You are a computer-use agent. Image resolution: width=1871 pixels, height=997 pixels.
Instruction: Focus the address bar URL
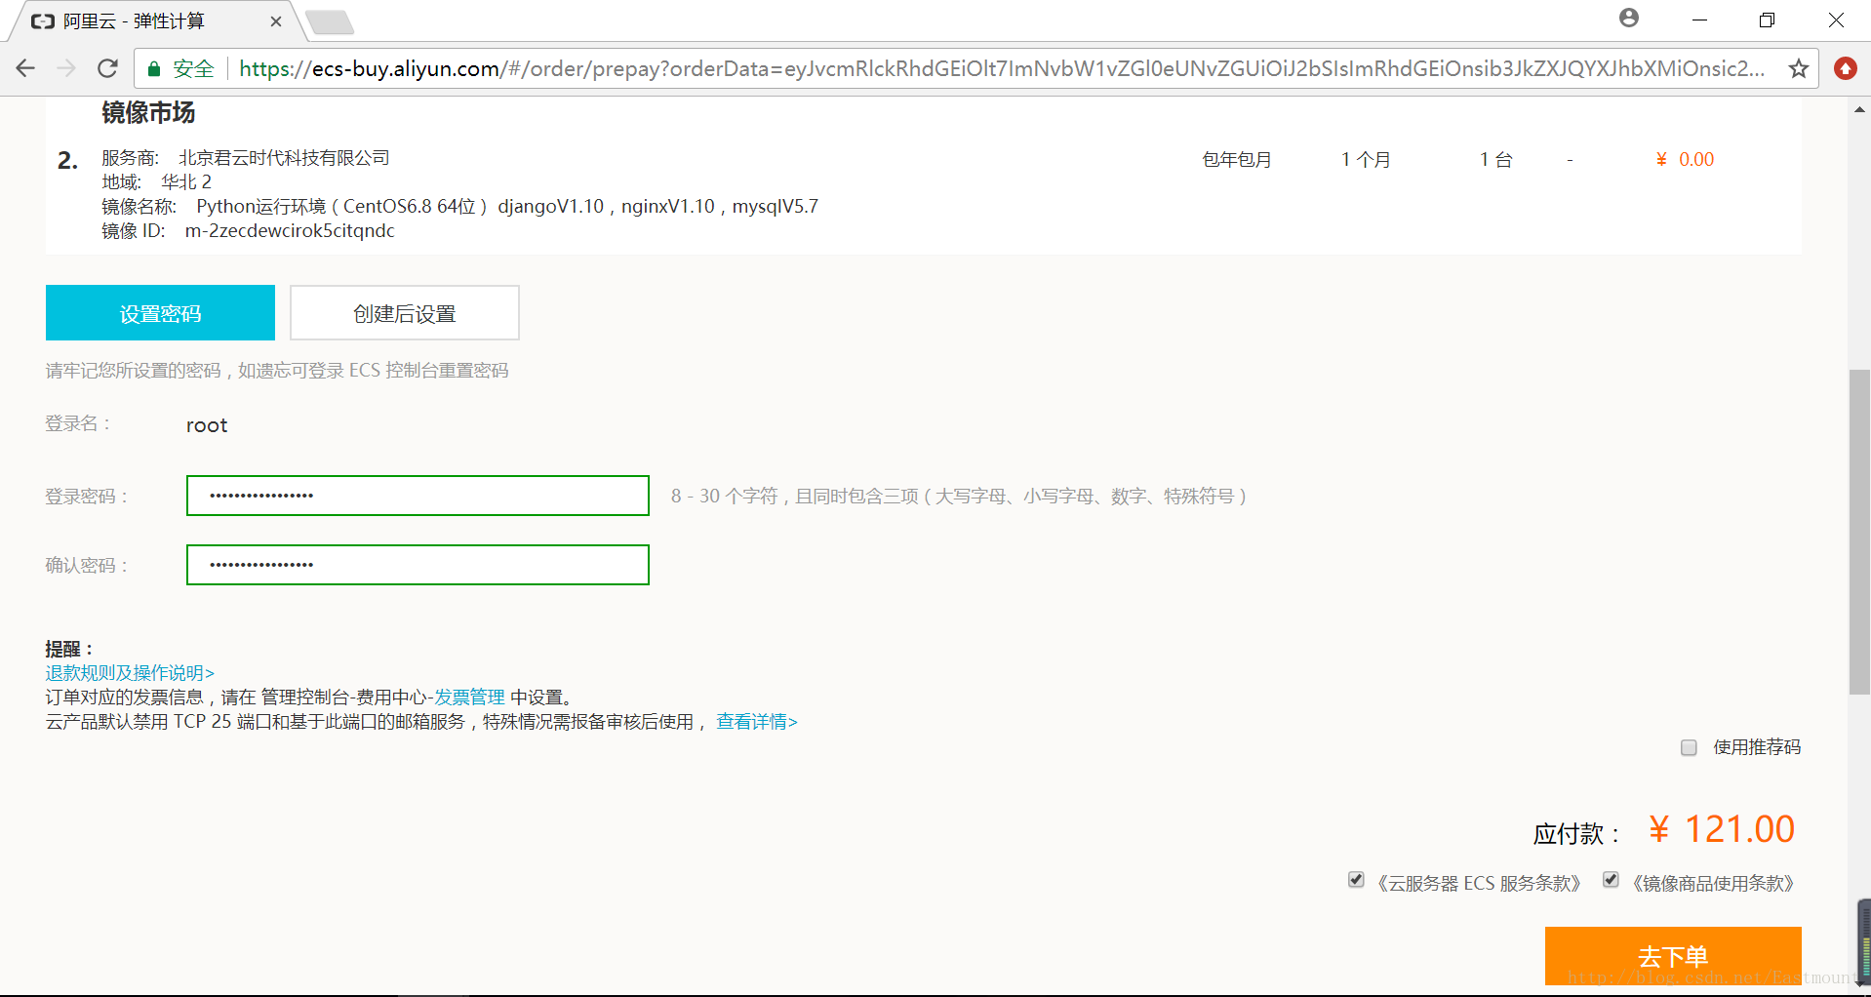pyautogui.click(x=1001, y=68)
